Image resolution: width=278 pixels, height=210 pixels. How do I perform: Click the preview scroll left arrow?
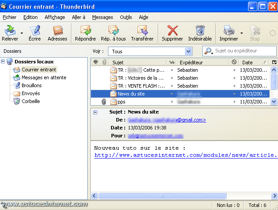coord(94,195)
